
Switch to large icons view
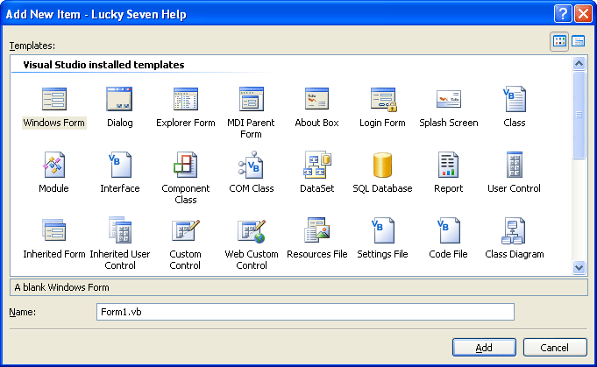tap(559, 41)
